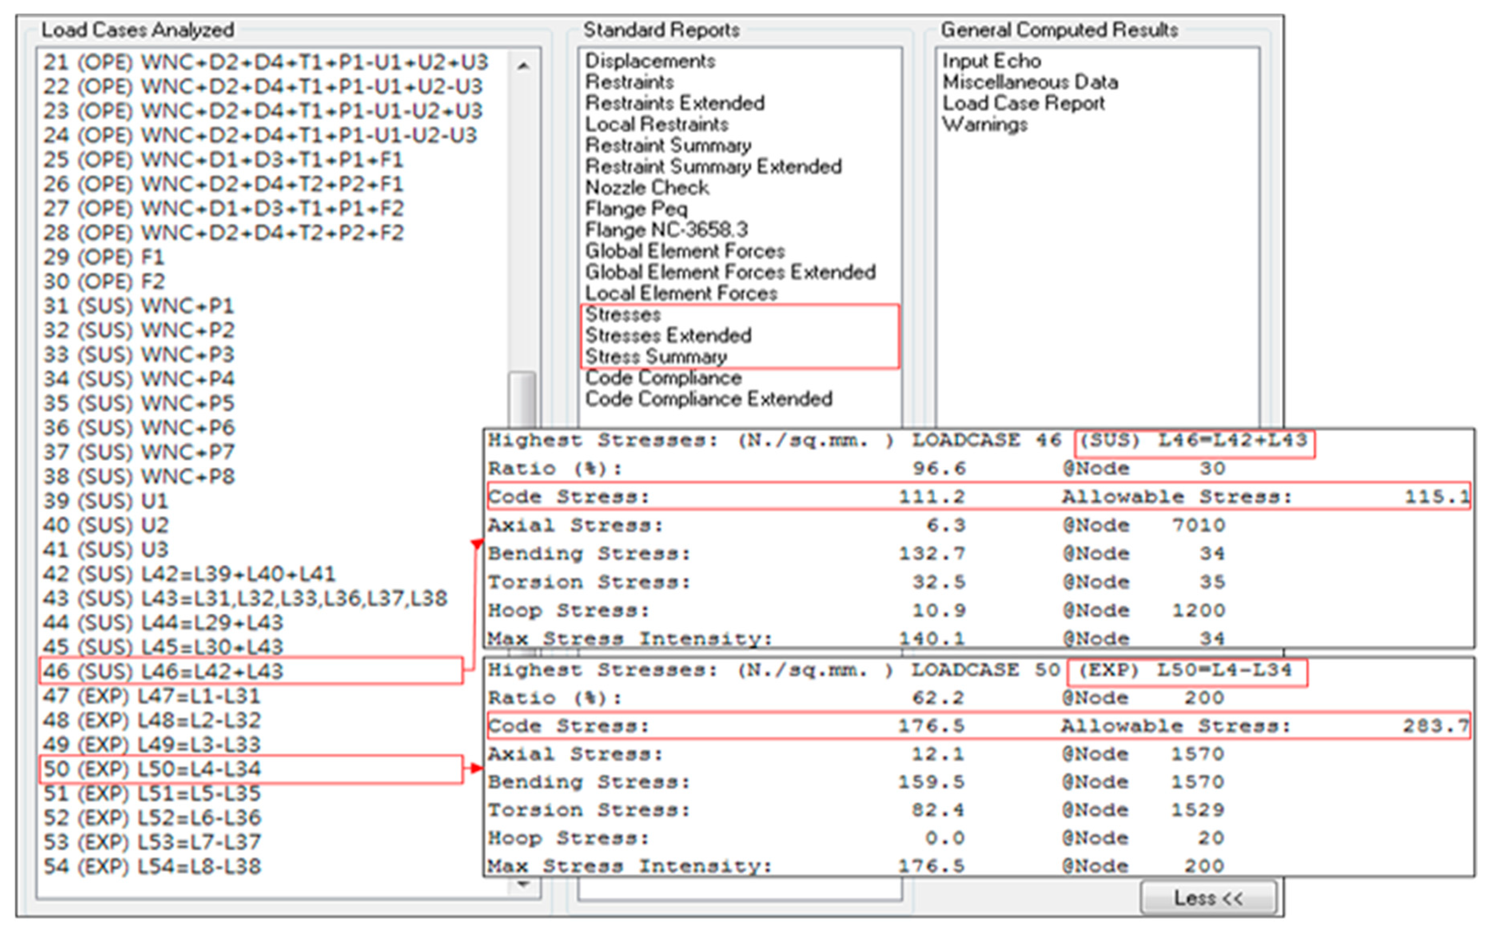
Task: Pick Stress Summary in Standard Reports
Action: tap(656, 356)
